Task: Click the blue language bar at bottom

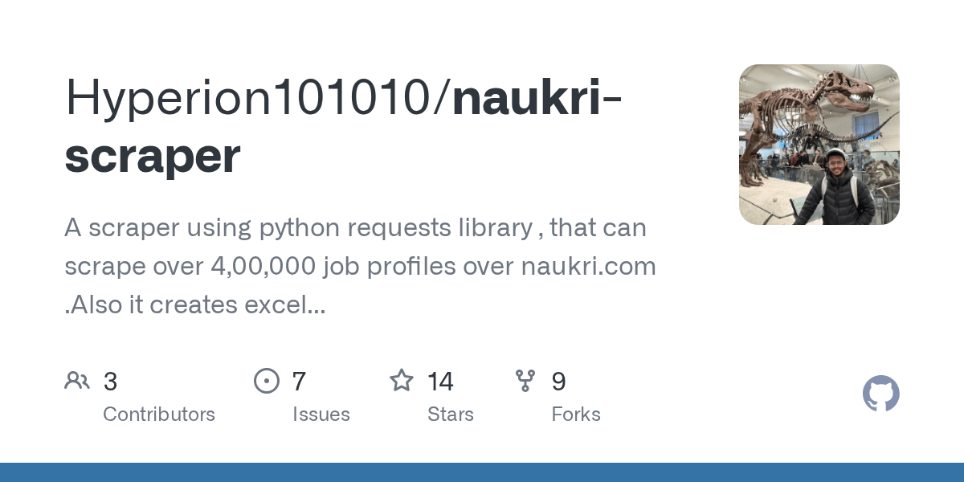Action: (x=482, y=472)
